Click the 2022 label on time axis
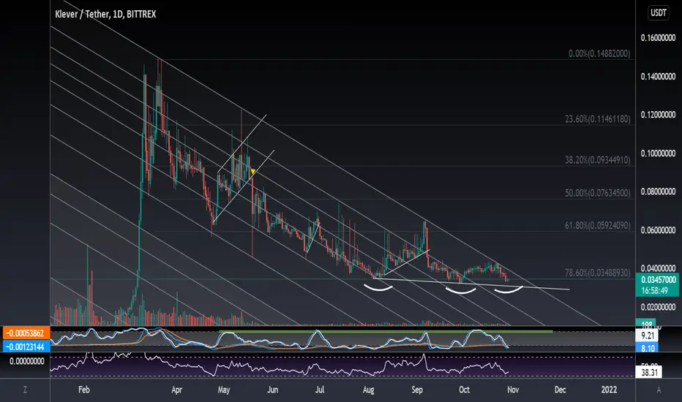Image resolution: width=682 pixels, height=402 pixels. click(x=609, y=390)
